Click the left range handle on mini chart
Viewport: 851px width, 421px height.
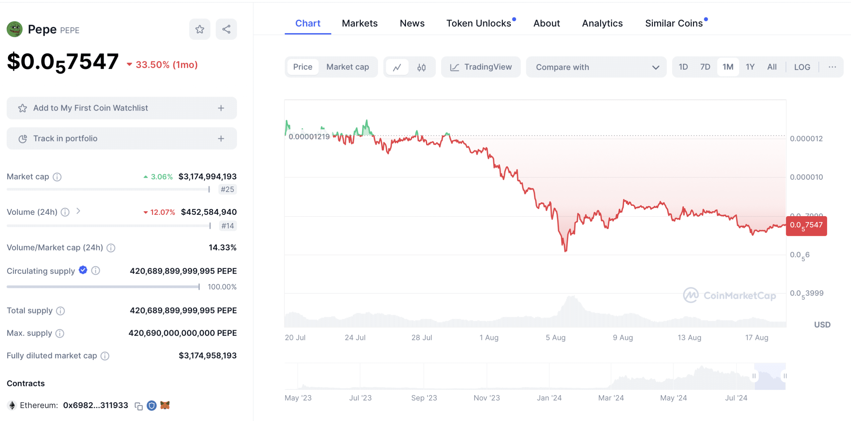(x=754, y=376)
